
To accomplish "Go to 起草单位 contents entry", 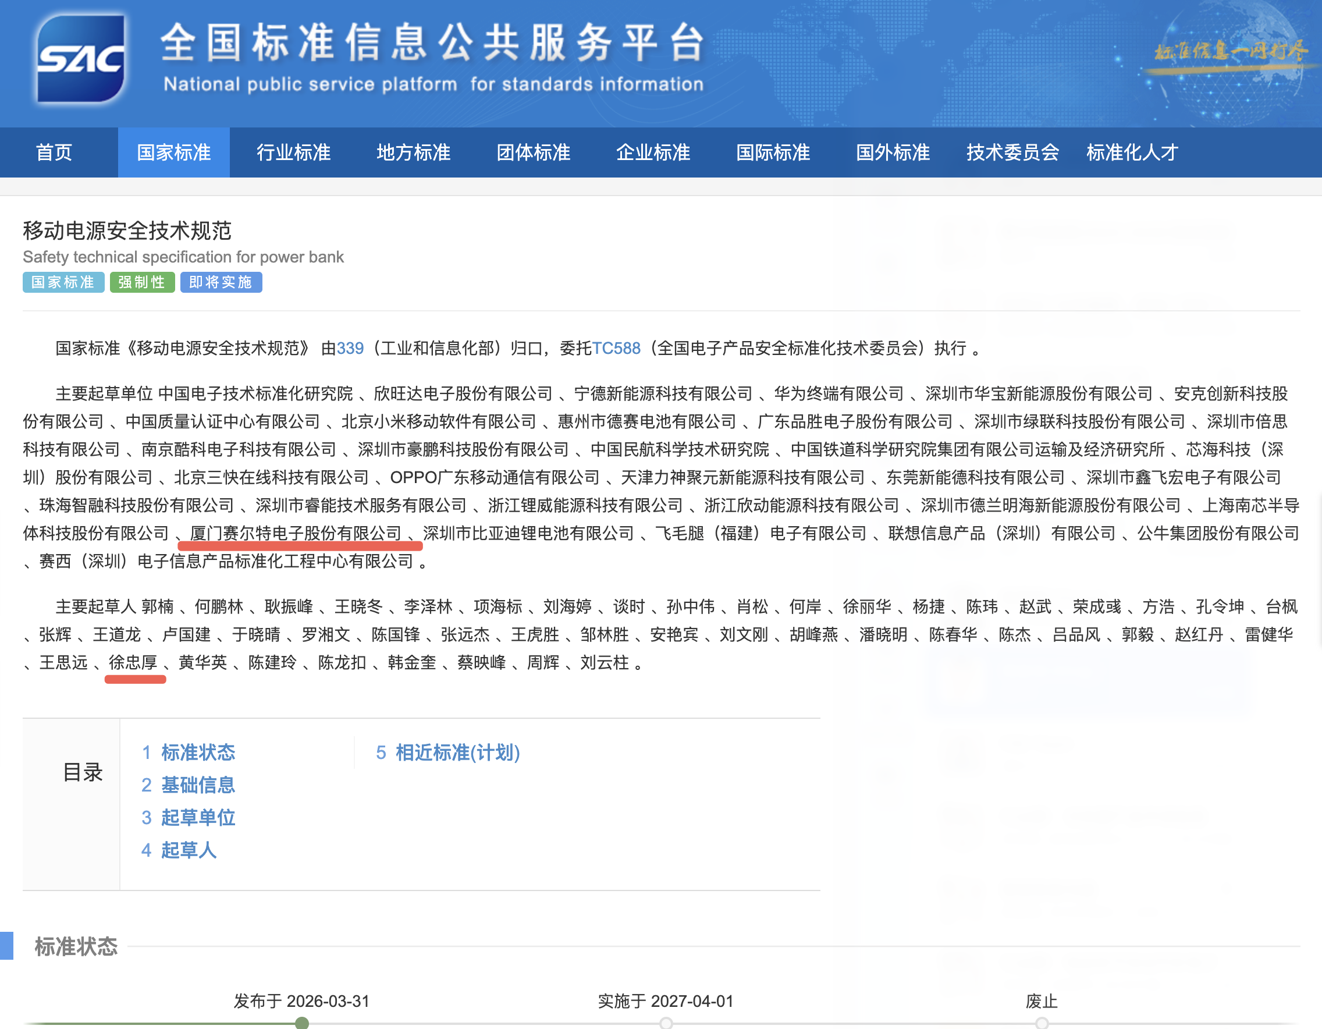I will [197, 818].
